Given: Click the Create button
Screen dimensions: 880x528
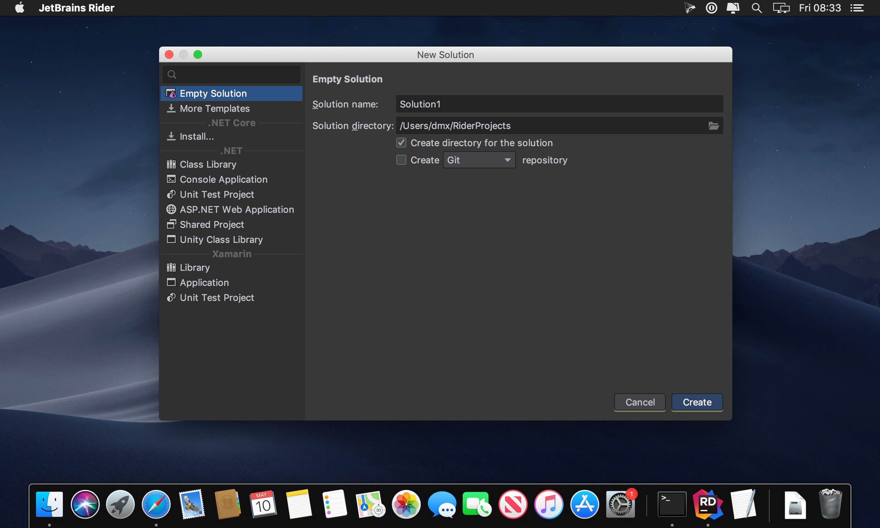Looking at the screenshot, I should tap(697, 402).
